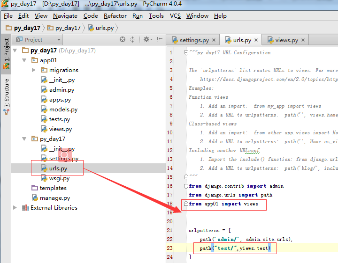338x263 pixels.
Task: Hide the Project tool window with pin icon
Action: pos(159,40)
